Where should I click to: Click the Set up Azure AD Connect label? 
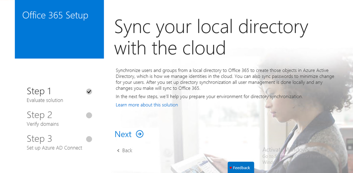(x=55, y=148)
